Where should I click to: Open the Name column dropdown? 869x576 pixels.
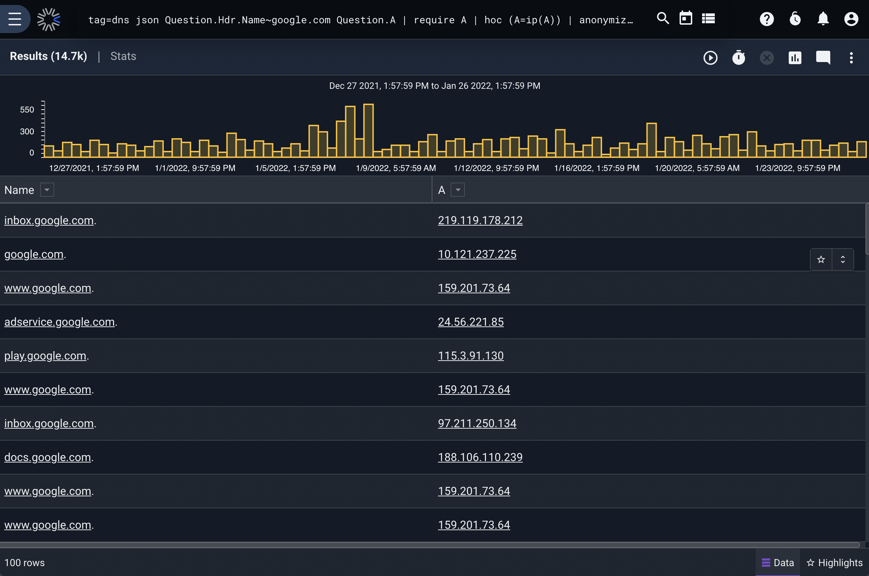47,190
